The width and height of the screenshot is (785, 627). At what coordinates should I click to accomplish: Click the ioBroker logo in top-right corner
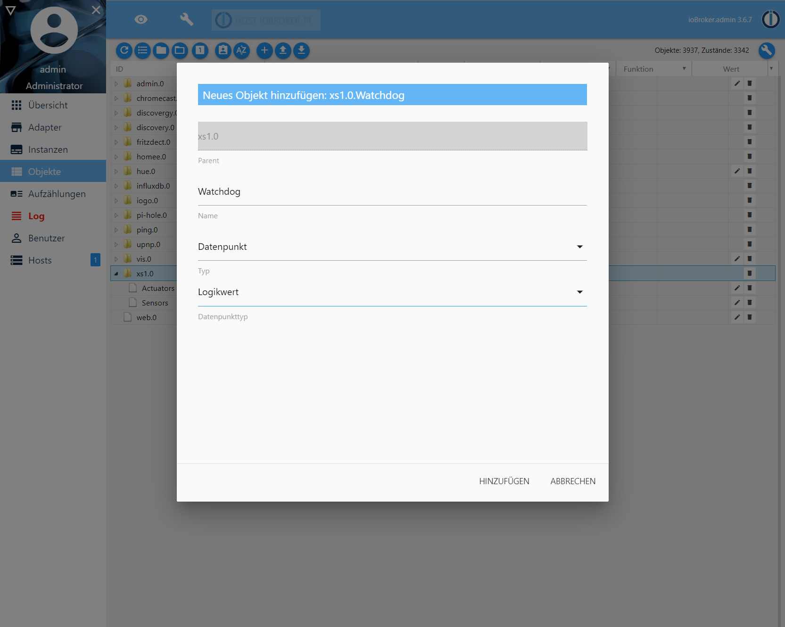coord(771,19)
